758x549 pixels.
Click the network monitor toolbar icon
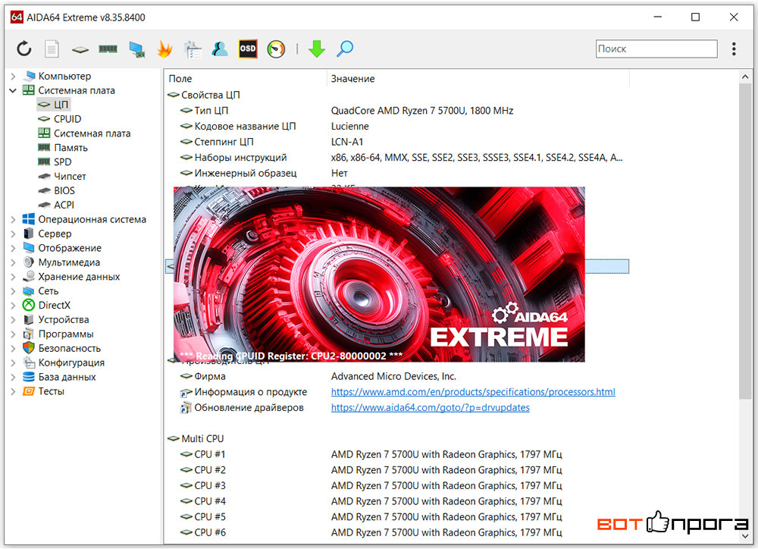[x=137, y=49]
